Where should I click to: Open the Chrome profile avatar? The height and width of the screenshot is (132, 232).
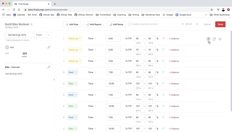pos(223,10)
